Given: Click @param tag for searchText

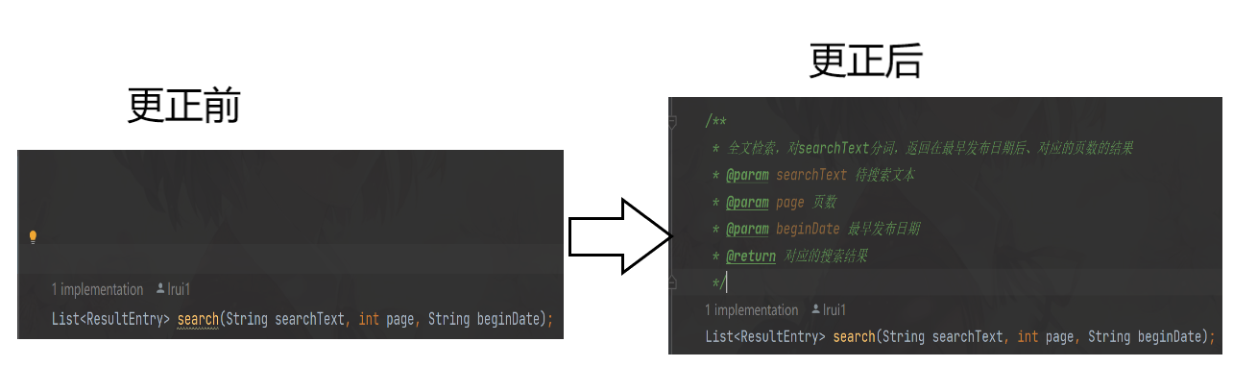Looking at the screenshot, I should click(x=747, y=175).
